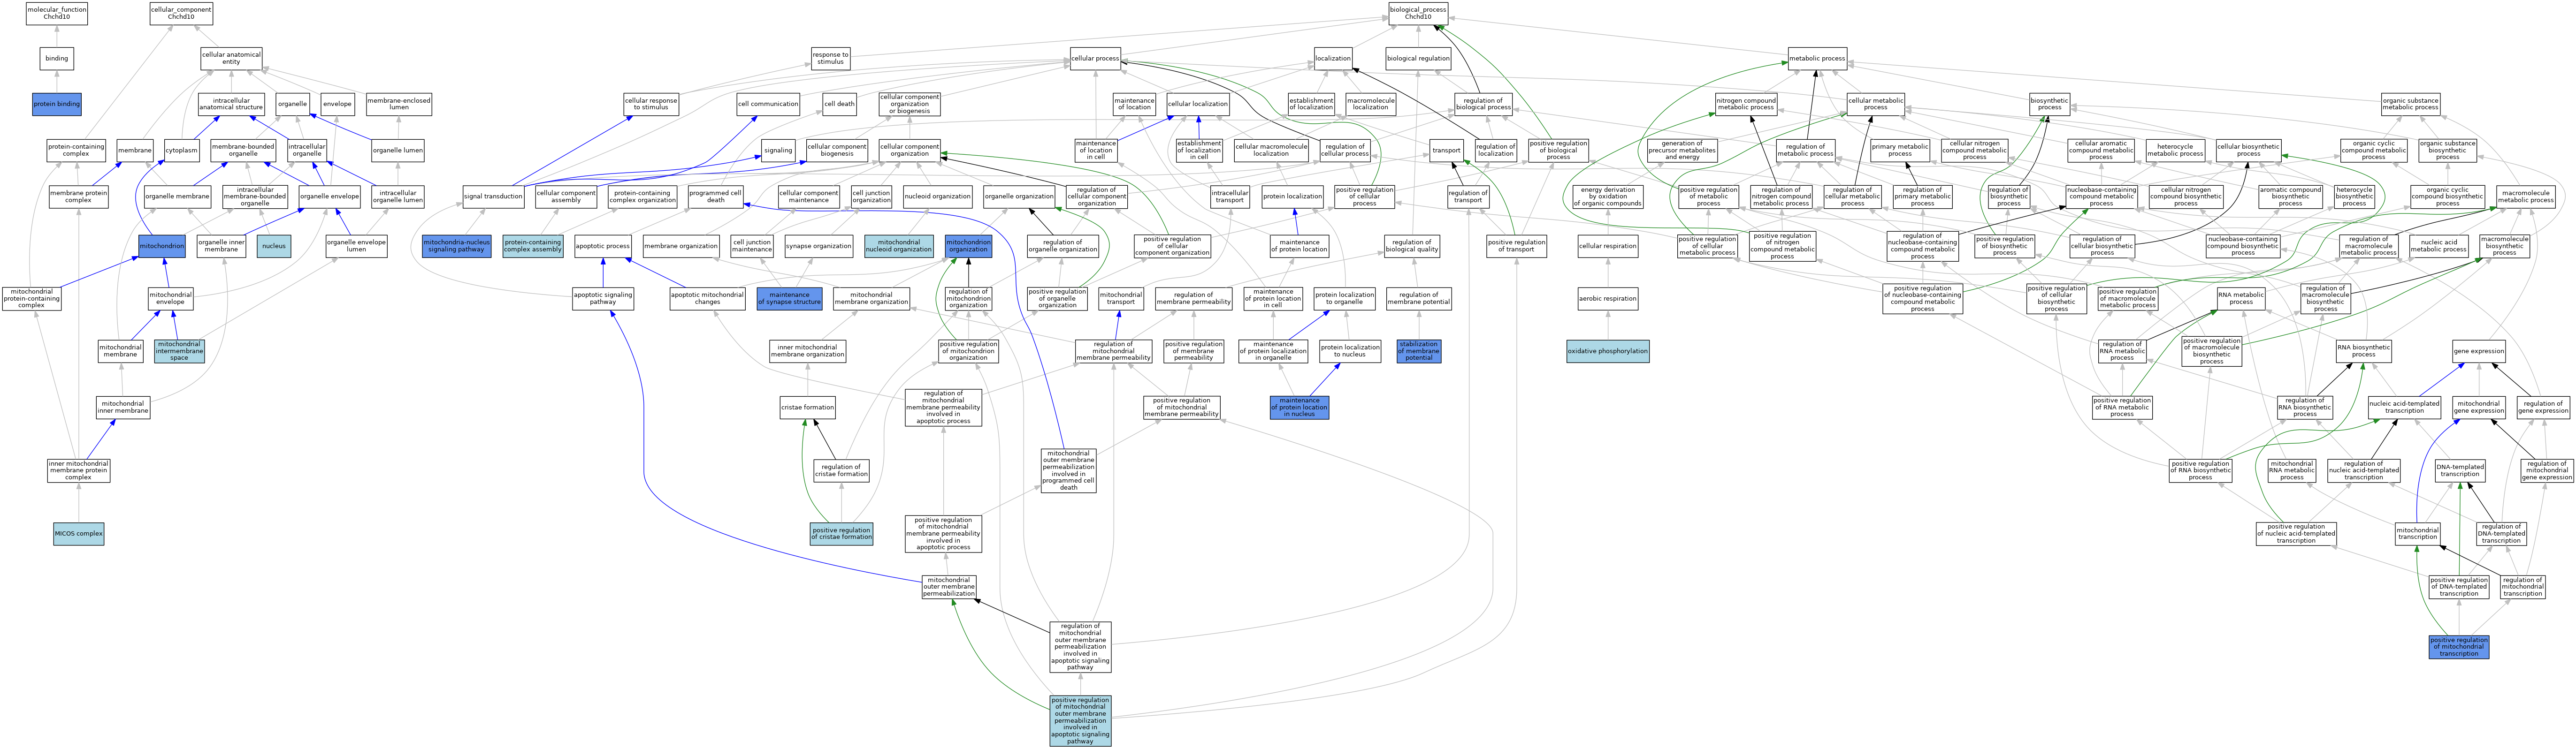This screenshot has width=2576, height=749.
Task: Select 'protein localization to nucleus' node
Action: coord(1350,351)
